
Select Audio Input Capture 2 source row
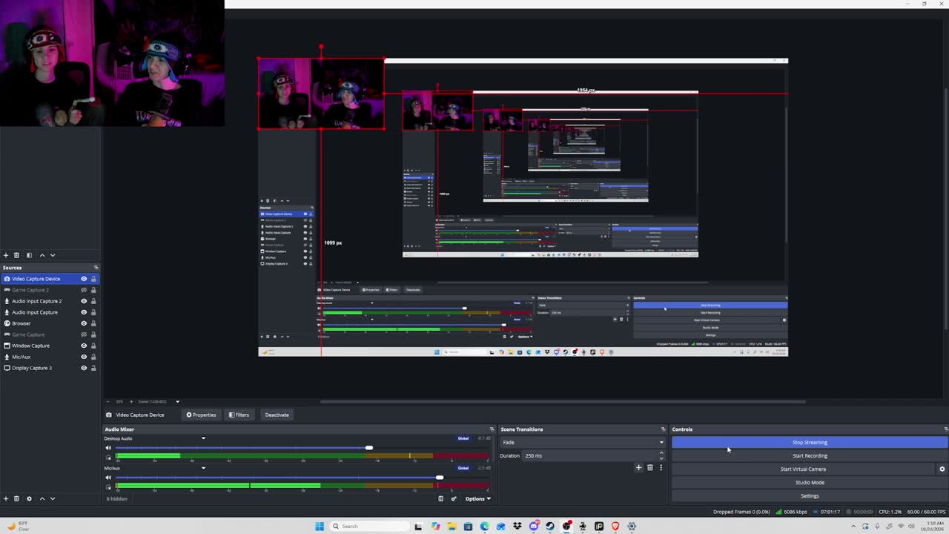click(x=50, y=301)
